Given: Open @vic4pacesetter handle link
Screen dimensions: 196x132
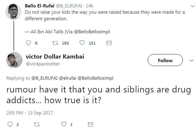Looking at the screenshot, I should pyautogui.click(x=43, y=64).
